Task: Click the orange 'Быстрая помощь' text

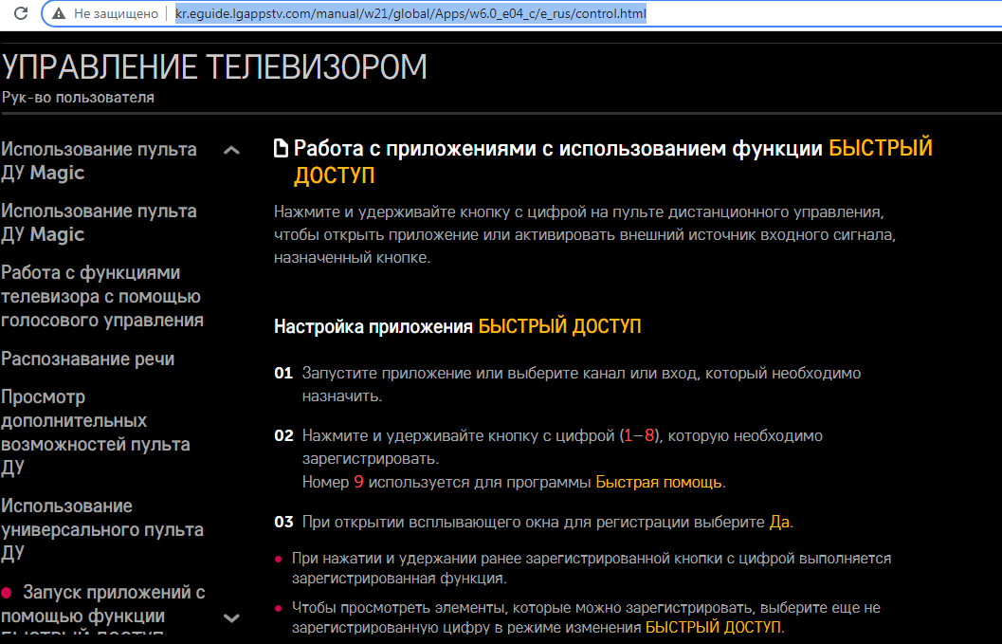Action: coord(659,482)
